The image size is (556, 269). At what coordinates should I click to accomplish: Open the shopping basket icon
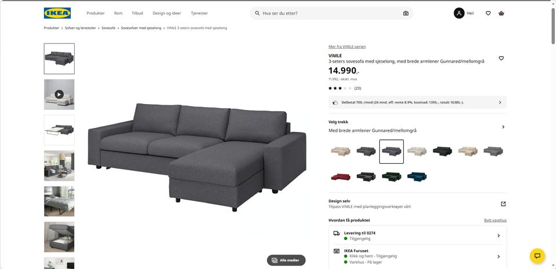pyautogui.click(x=501, y=13)
